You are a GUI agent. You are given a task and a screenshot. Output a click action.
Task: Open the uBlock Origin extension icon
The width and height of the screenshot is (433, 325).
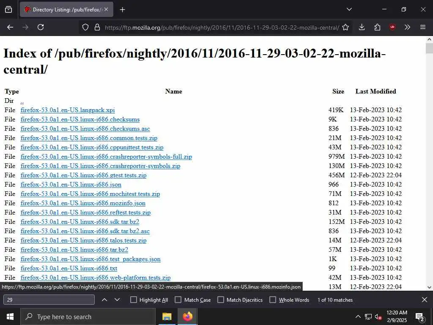click(x=392, y=27)
